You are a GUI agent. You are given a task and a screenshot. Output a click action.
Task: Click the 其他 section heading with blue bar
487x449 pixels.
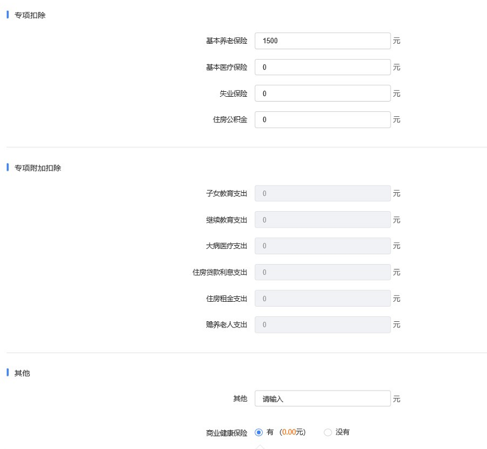[x=22, y=373]
